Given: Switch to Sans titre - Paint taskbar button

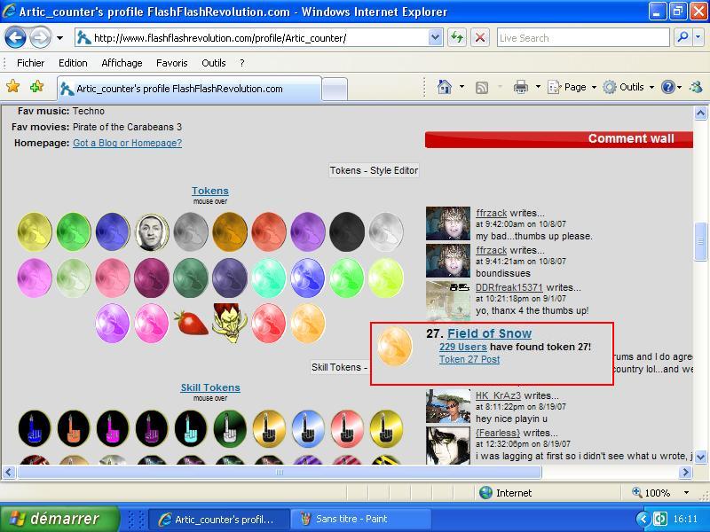Looking at the screenshot, I should (359, 519).
